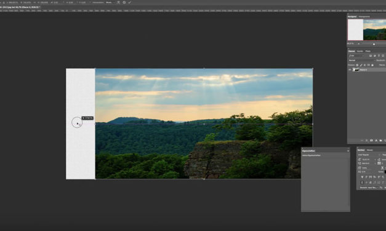
Task: Lock image pixels with brush icon
Action: [x=361, y=65]
